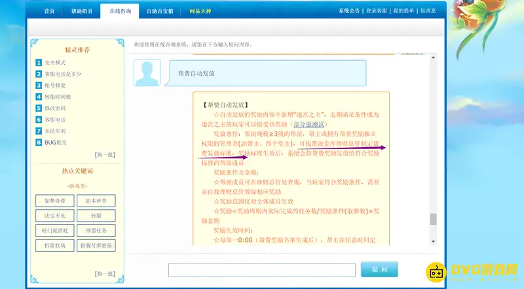Screen dimensions: 524x289
Task: Choose the 神器任务 keyword button
Action: pos(96,231)
